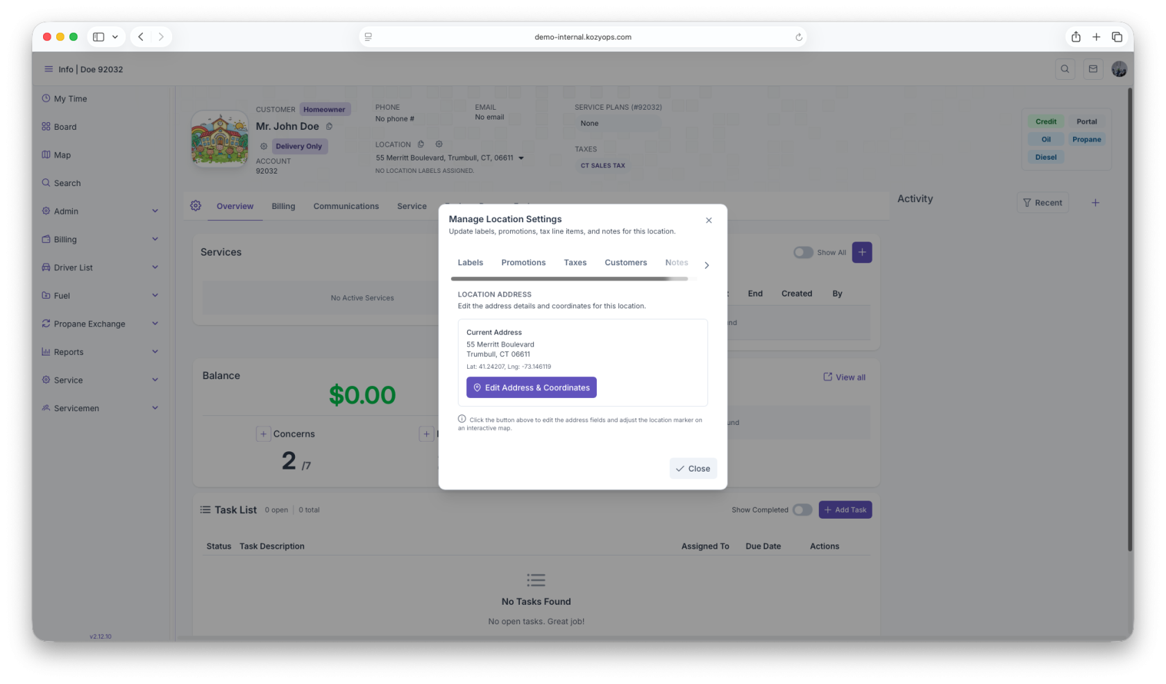Click the gear icon beside Overview tab
Screen dimensions: 1166x684
pyautogui.click(x=196, y=206)
